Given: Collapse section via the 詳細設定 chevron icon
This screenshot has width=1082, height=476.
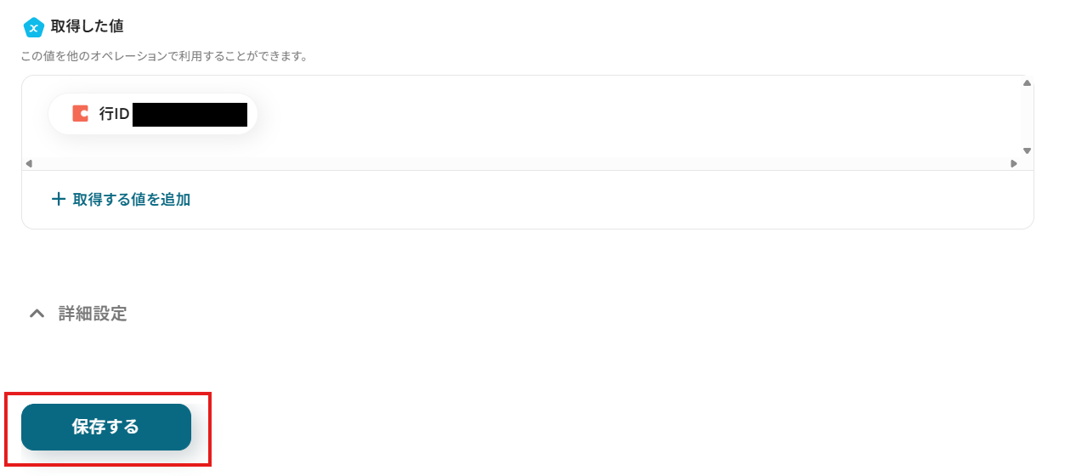Looking at the screenshot, I should (x=37, y=314).
